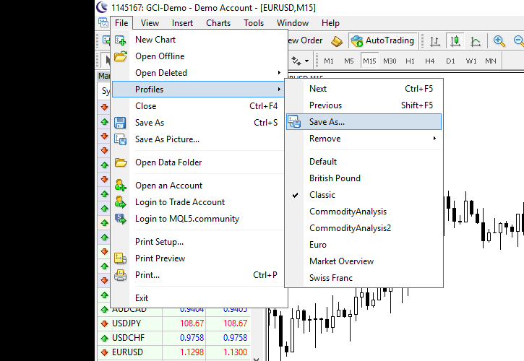Choose Close in the File menu
The height and width of the screenshot is (361, 524).
click(x=198, y=106)
